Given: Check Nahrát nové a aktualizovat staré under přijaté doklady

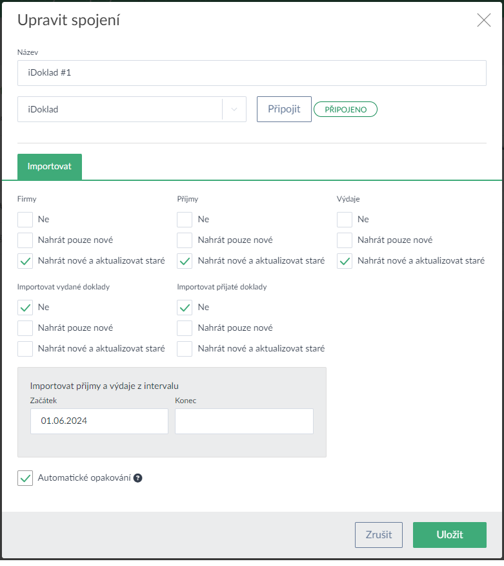Looking at the screenshot, I should 185,349.
